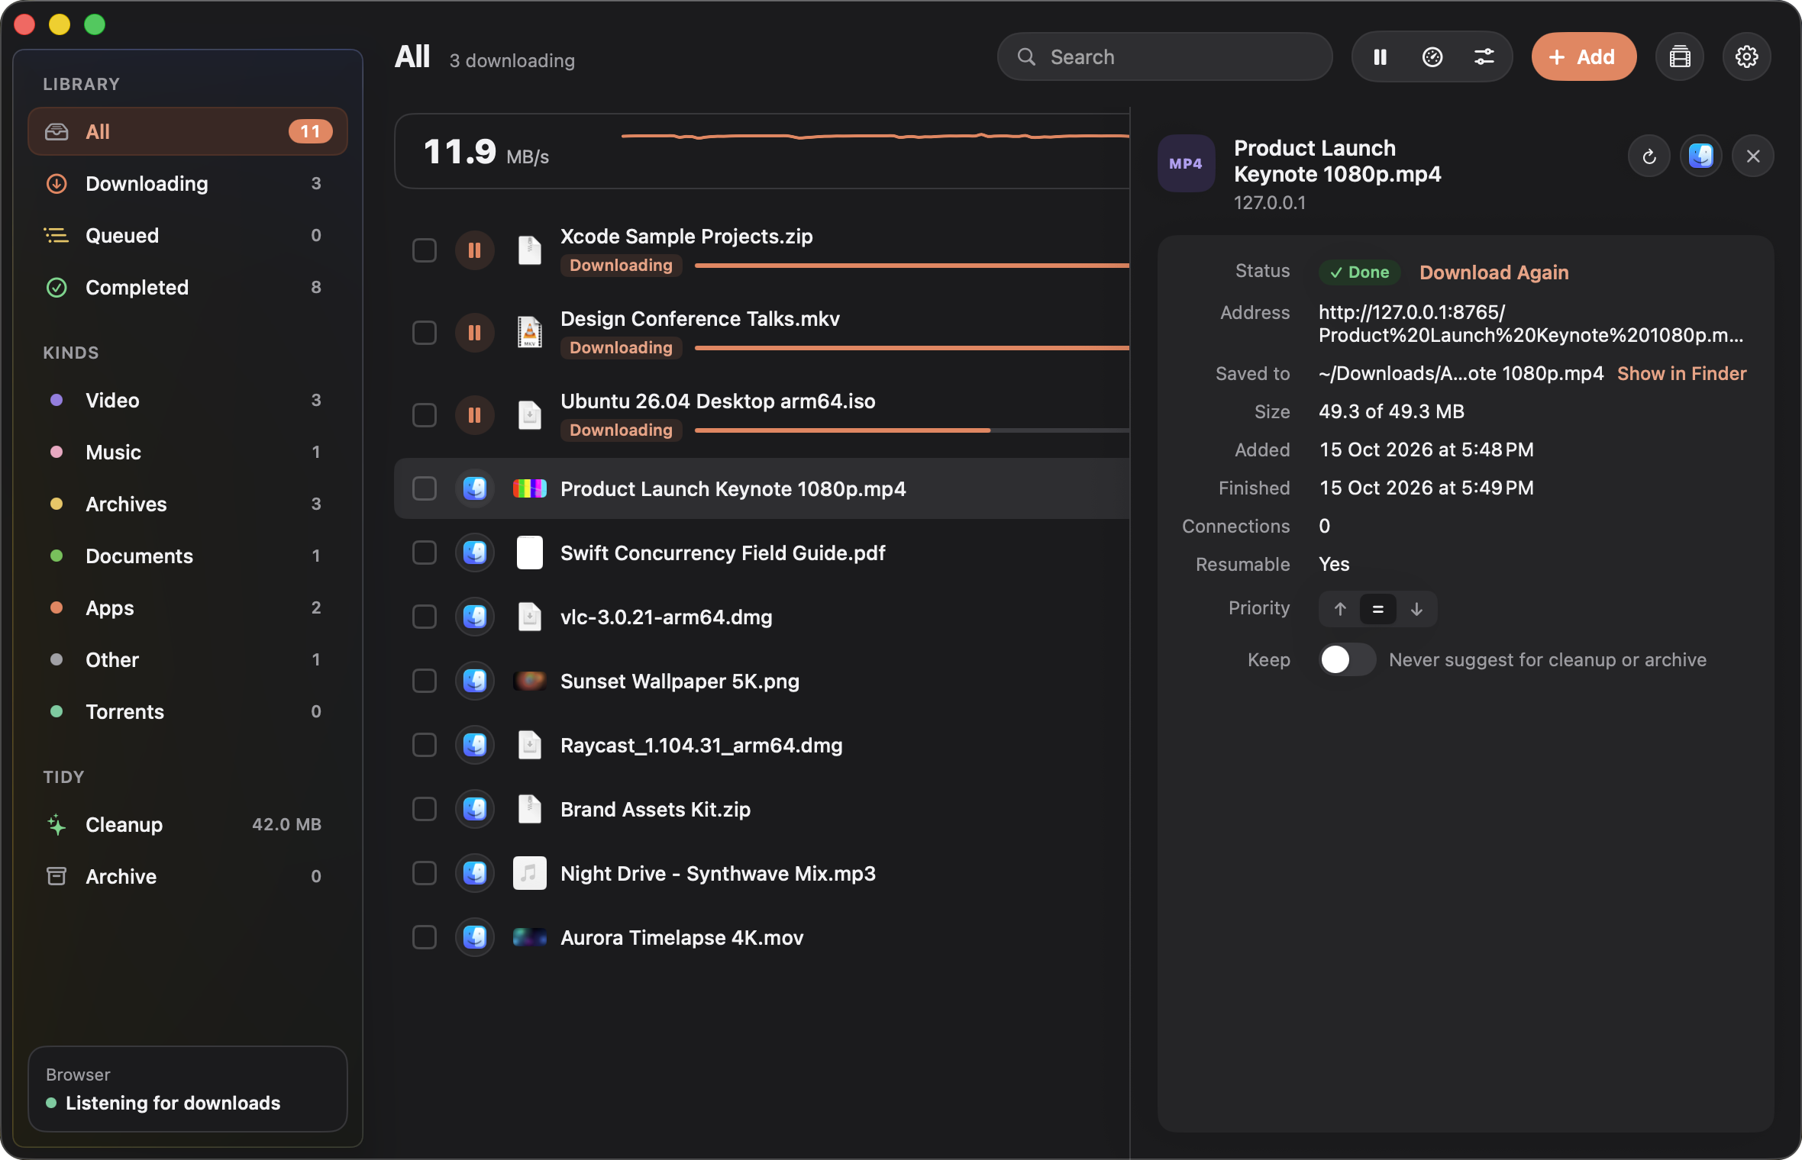Viewport: 1802px width, 1160px height.
Task: Check the box for Design Conference Talks.mkv
Action: click(425, 333)
